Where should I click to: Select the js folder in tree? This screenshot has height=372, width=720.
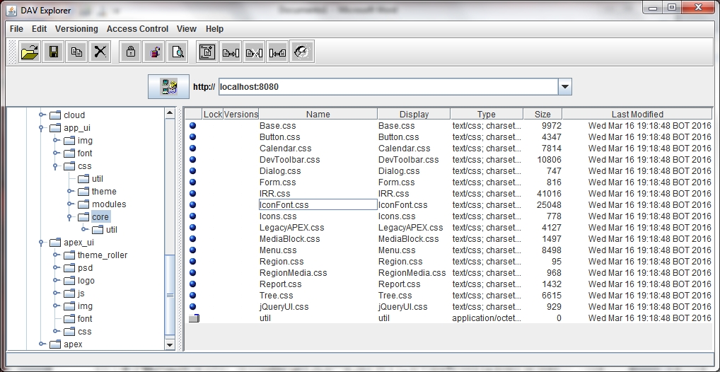[81, 293]
